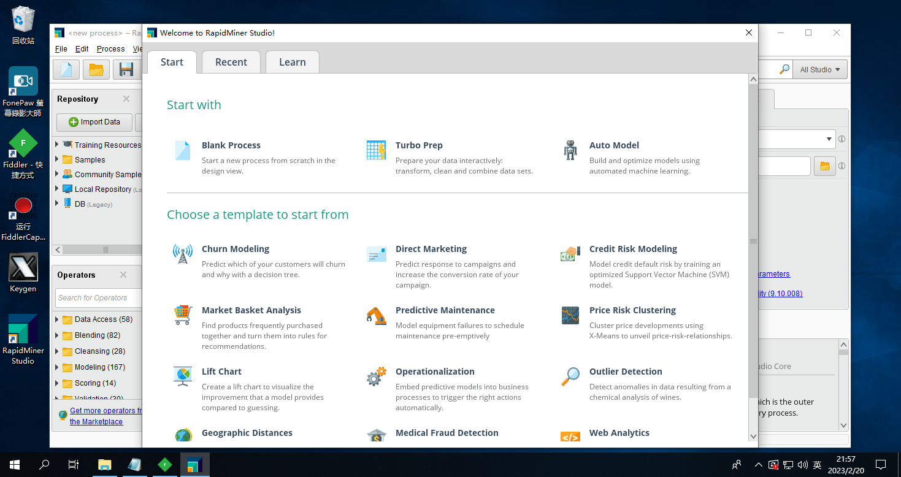
Task: Follow the Get more operators Marketplace link
Action: click(105, 416)
